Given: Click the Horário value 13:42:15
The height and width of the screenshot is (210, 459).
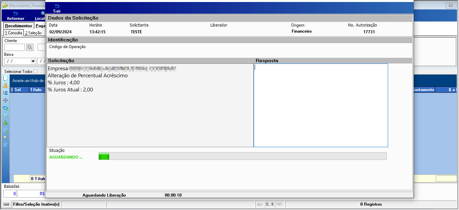Looking at the screenshot, I should tap(97, 32).
